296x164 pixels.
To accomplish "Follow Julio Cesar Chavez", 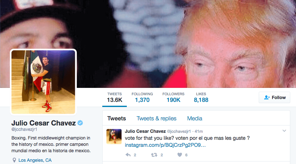I will pyautogui.click(x=274, y=97).
